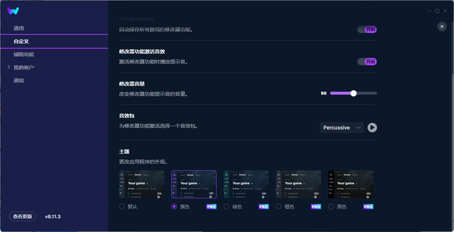Play the Percussive sound pack preview
Viewport: 454px width, 232px height.
point(372,128)
